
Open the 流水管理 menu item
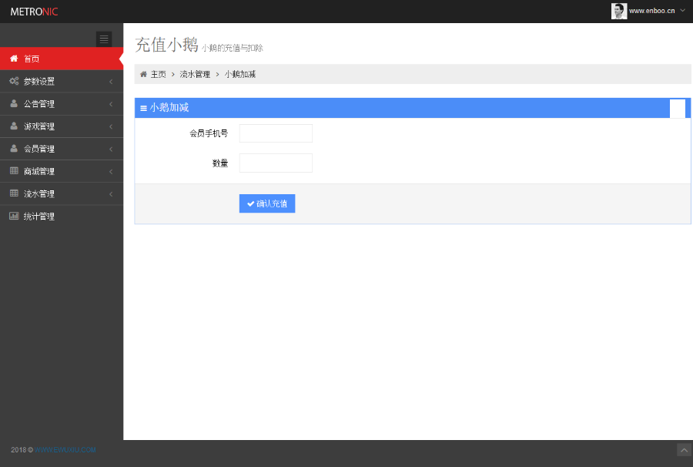click(62, 193)
